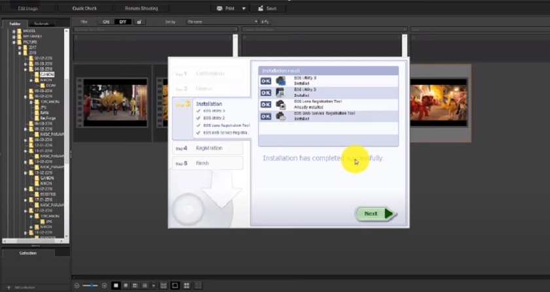The width and height of the screenshot is (550, 292).
Task: Open the Sort by File name dropdown
Action: point(222,22)
